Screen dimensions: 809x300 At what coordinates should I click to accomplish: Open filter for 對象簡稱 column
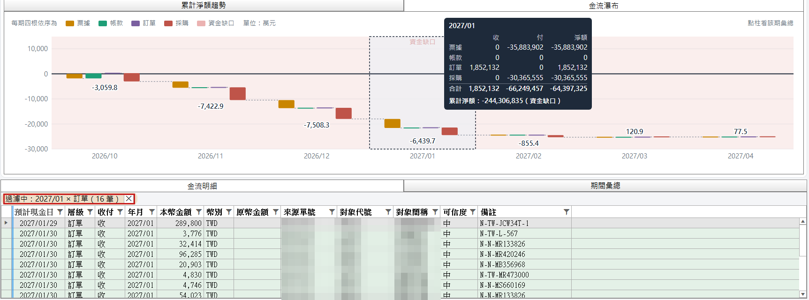435,212
